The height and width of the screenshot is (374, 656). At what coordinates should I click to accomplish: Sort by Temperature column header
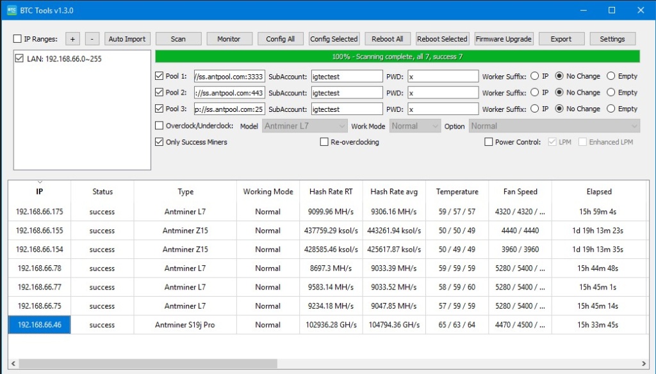457,191
